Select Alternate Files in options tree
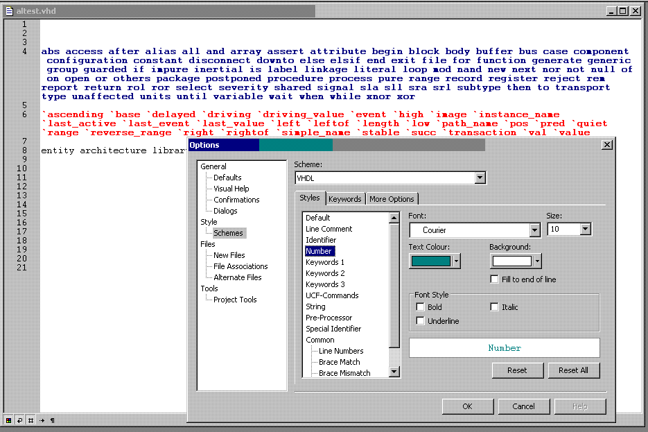Screen dimensions: 648x432 237,278
